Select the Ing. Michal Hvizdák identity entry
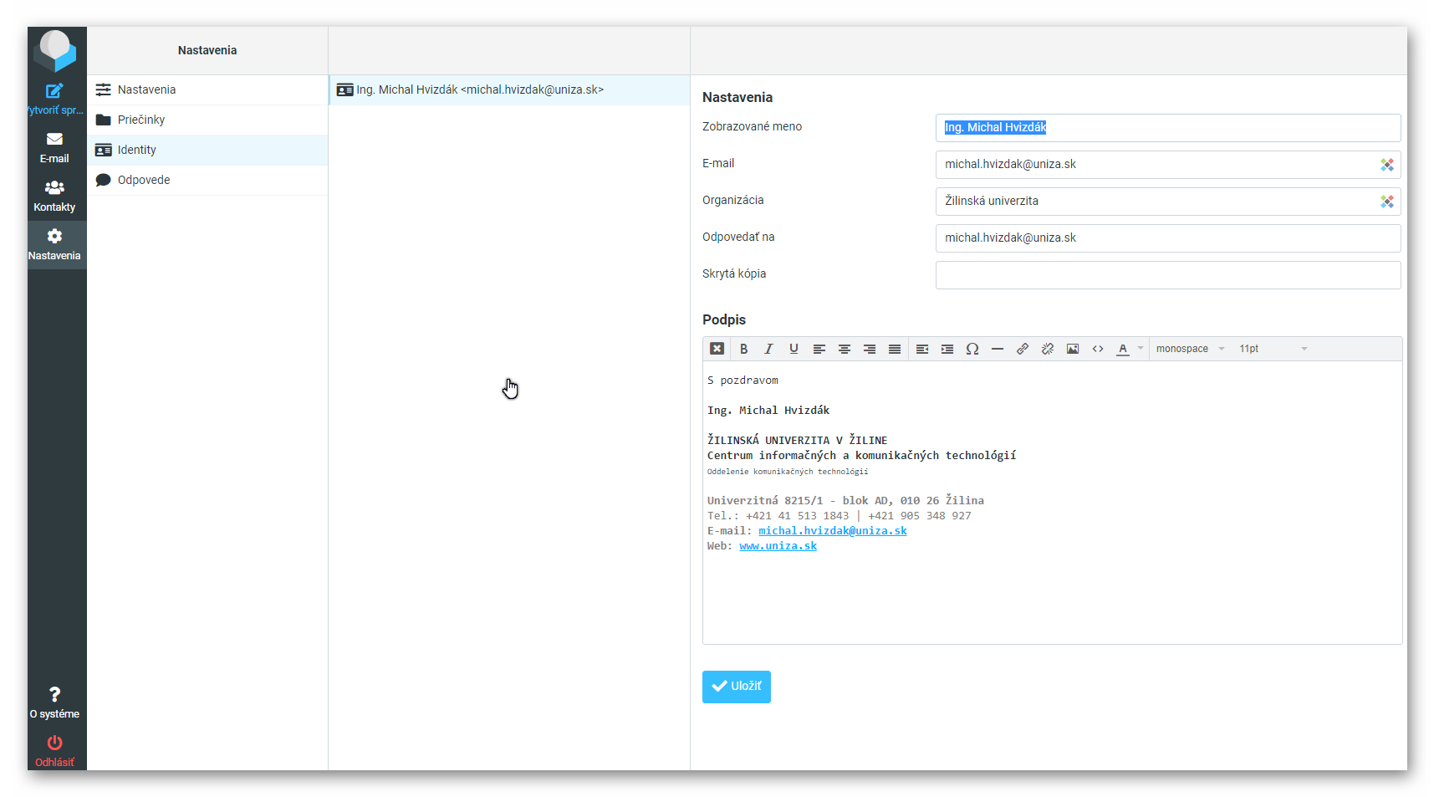 coord(479,89)
